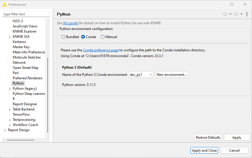Screen dimensions: 252x158
Task: Open the back history dropdown arrow
Action: coord(230,14)
